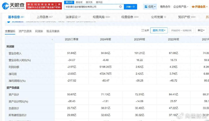Click the 101.21亿 revenue cell

pos(139,53)
